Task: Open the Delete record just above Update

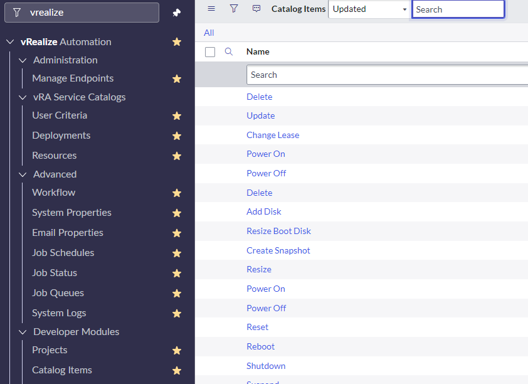Action: [x=259, y=97]
